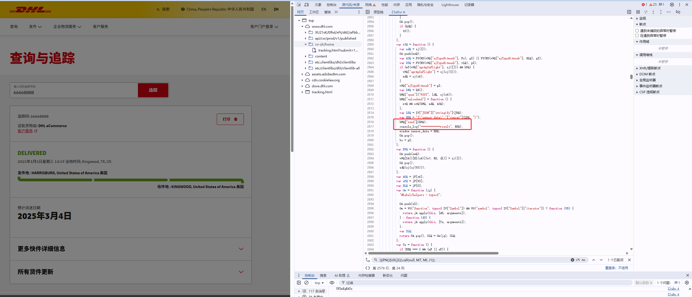Screen dimensions: 692x297
Task: Pretty-print the code with the braces icon
Action: (368, 268)
